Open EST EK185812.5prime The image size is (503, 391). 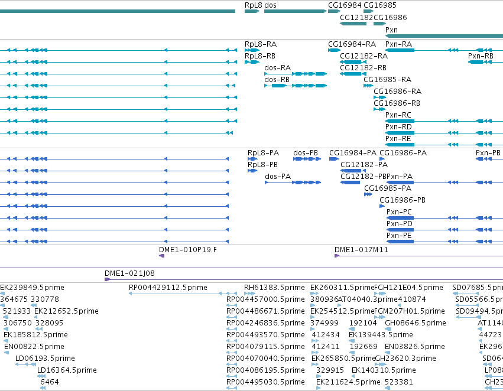coord(35,335)
